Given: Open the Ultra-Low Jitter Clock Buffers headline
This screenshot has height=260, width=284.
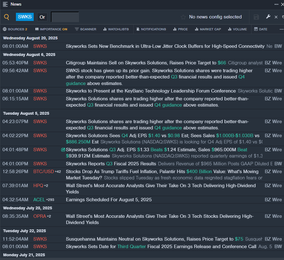Looking at the screenshot, I should [x=165, y=46].
